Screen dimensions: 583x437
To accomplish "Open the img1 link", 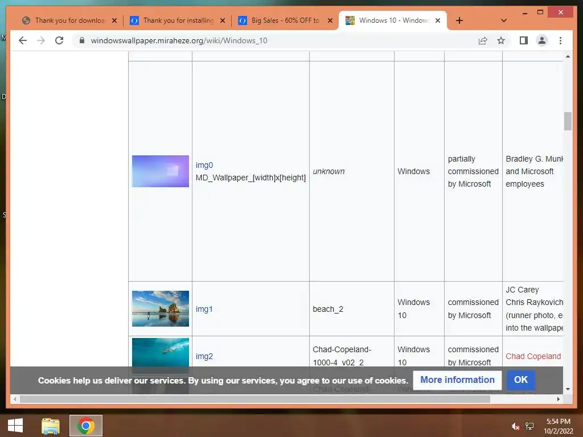I will tap(204, 309).
